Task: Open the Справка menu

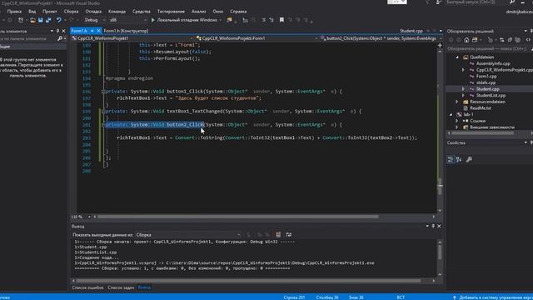Action: (238, 11)
